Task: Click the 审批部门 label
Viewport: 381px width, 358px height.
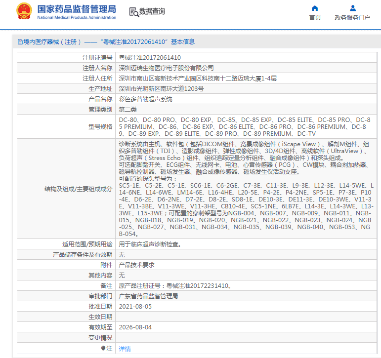Action: [x=100, y=296]
